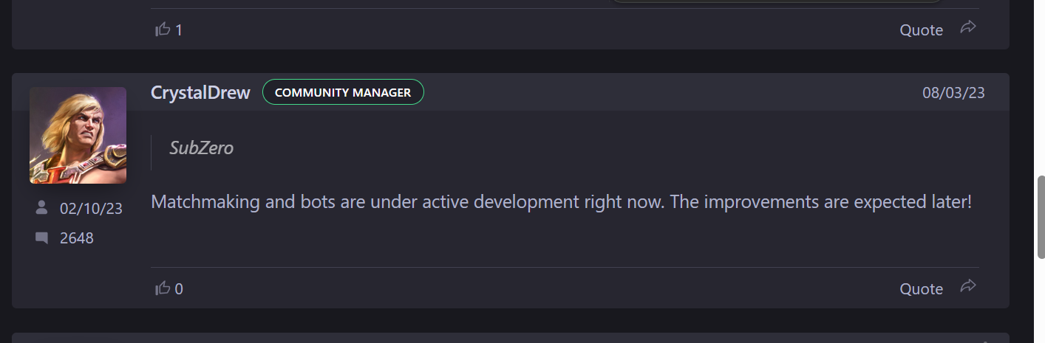
Task: Open the quoted SubZero reference
Action: tap(201, 148)
